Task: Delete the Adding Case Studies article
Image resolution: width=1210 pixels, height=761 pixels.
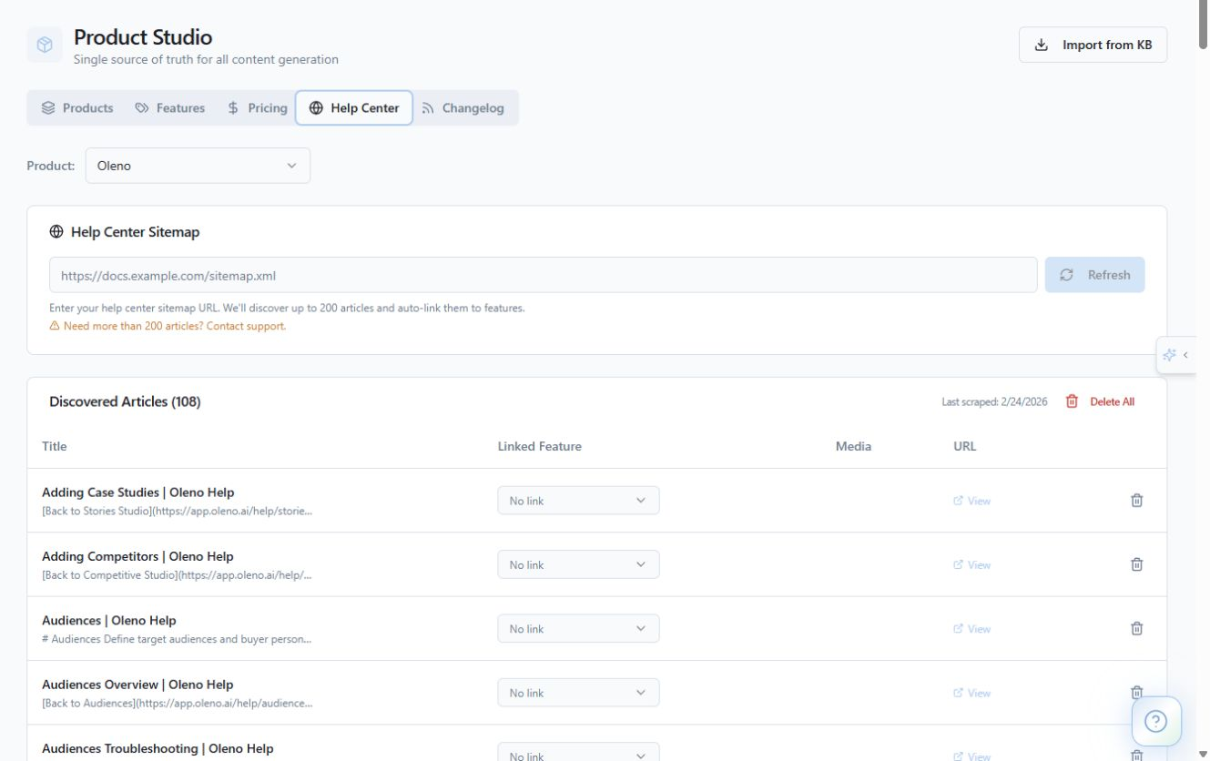Action: point(1136,500)
